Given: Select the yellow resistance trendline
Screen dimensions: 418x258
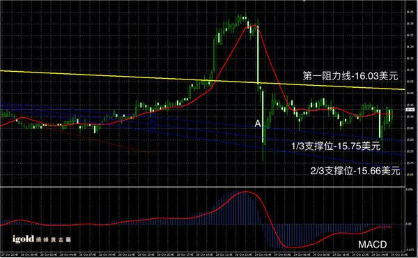Looking at the screenshot, I should (203, 79).
